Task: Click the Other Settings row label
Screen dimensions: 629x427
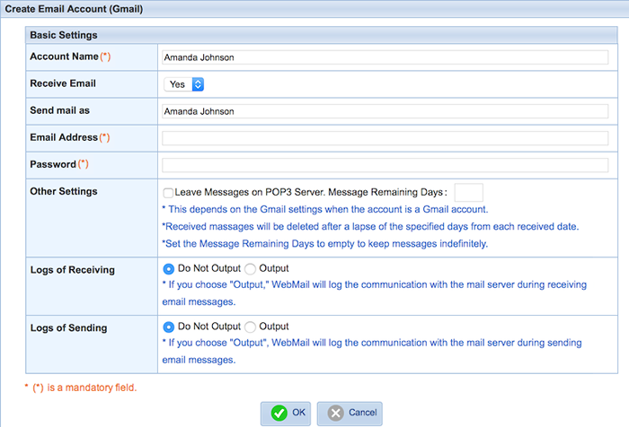Action: tap(63, 191)
